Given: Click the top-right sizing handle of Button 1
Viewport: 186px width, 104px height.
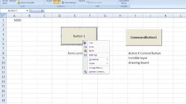Looking at the screenshot, I should (97, 27).
